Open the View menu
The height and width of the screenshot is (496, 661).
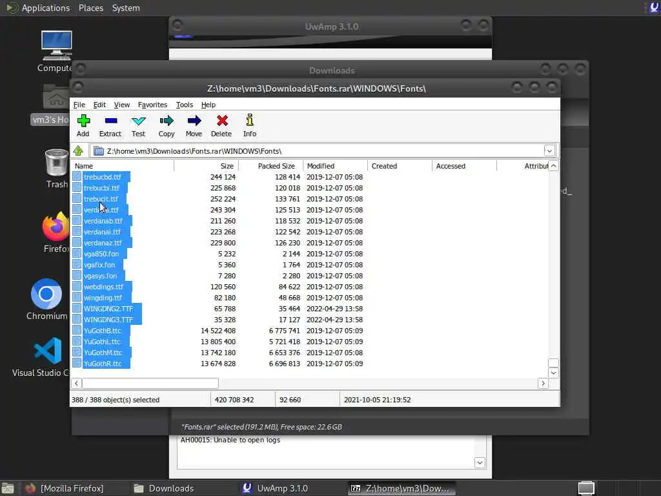tap(122, 105)
